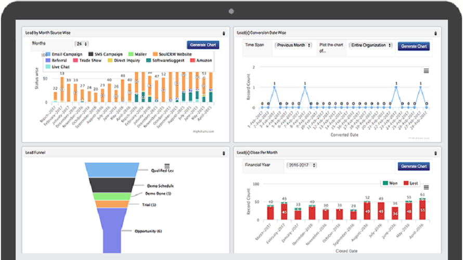The image size is (463, 260).
Task: Remove the Lead by Month Source Wise widget
Action: [x=224, y=33]
